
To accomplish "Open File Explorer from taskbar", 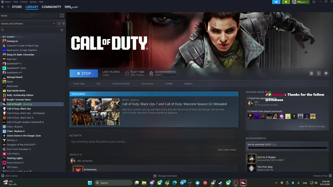I will (x=144, y=183).
